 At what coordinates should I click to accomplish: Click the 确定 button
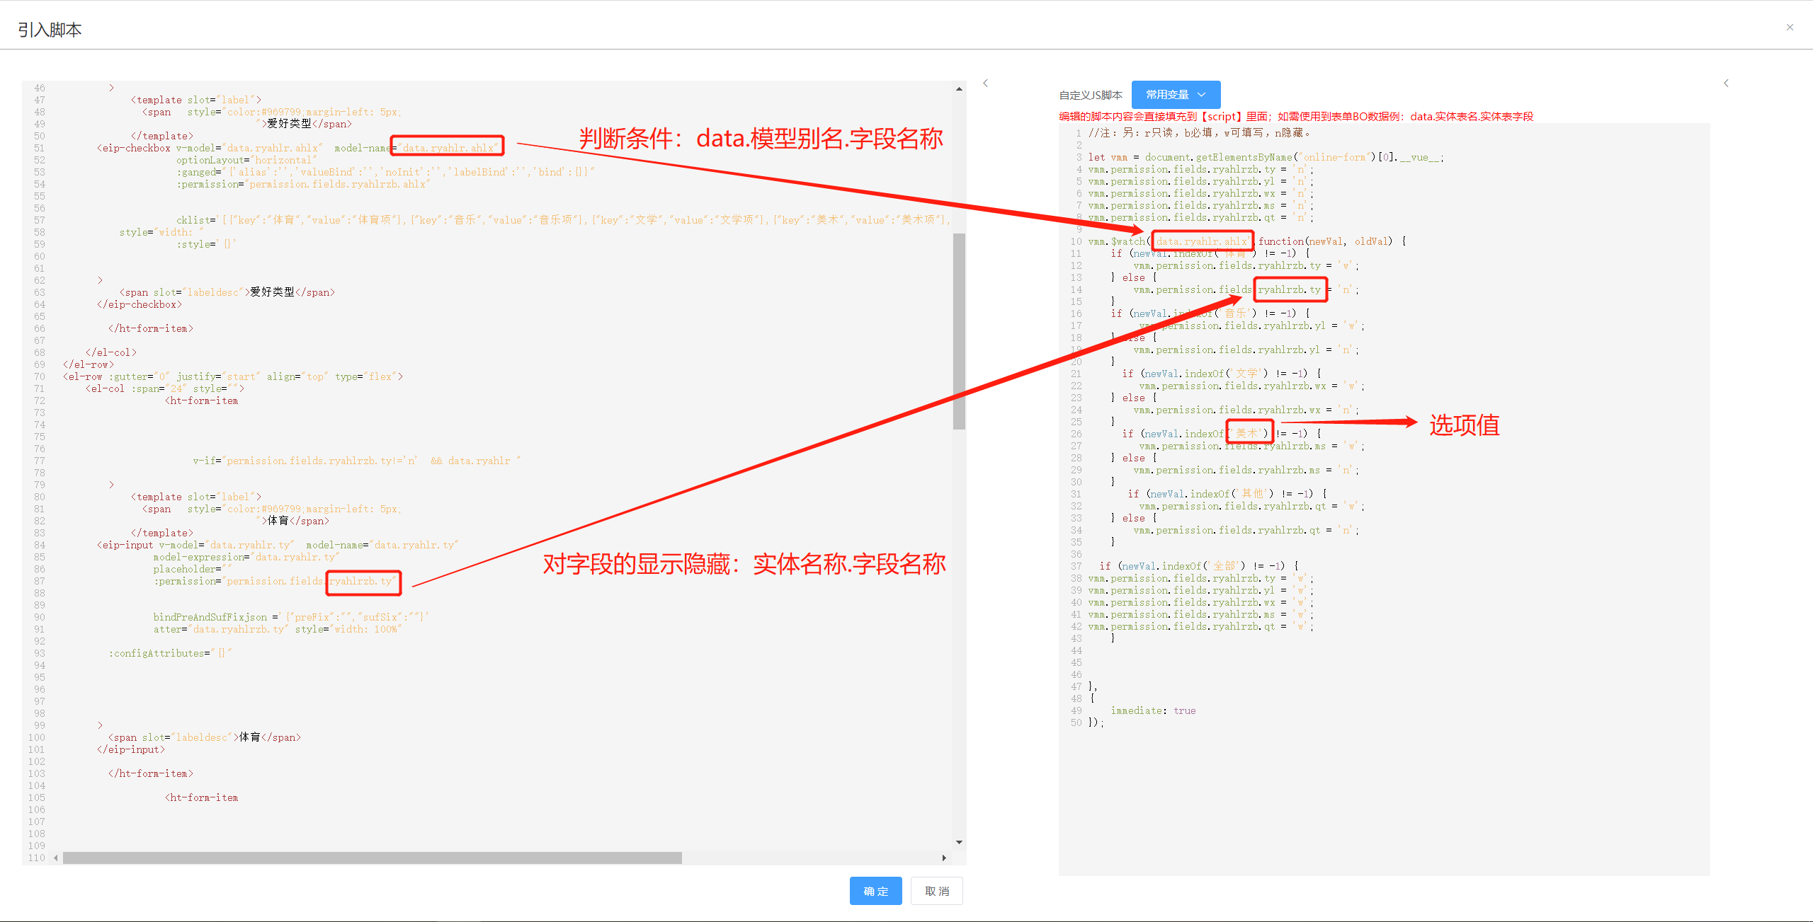tap(875, 891)
